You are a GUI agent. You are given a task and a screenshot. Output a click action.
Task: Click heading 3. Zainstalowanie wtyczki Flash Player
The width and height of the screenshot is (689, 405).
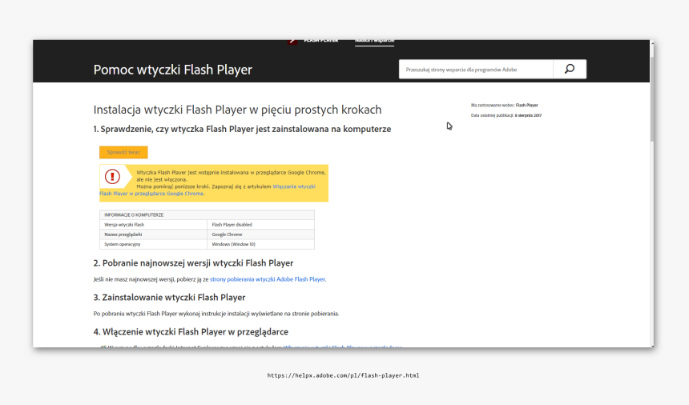click(x=169, y=298)
